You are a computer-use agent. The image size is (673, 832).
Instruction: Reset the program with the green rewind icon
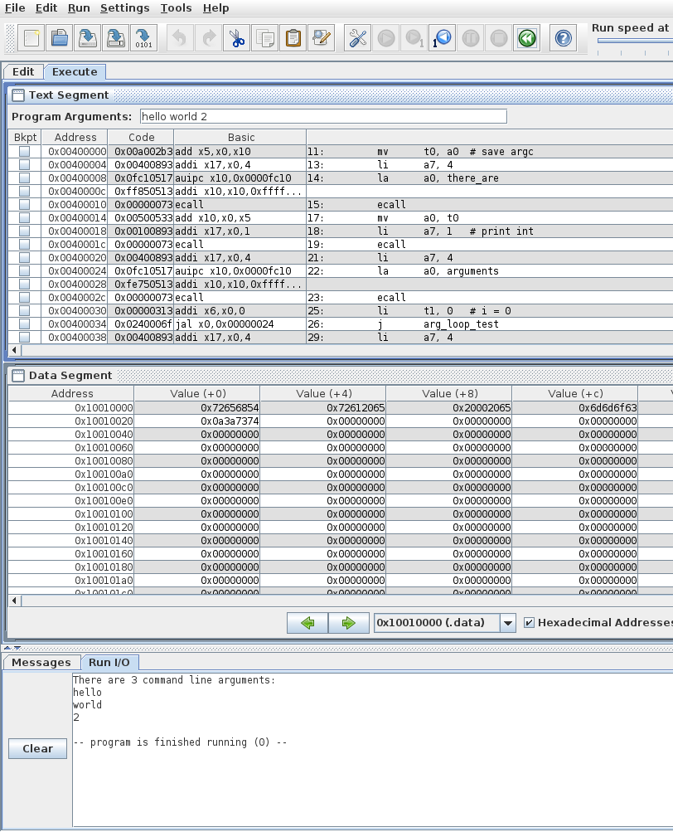(527, 38)
